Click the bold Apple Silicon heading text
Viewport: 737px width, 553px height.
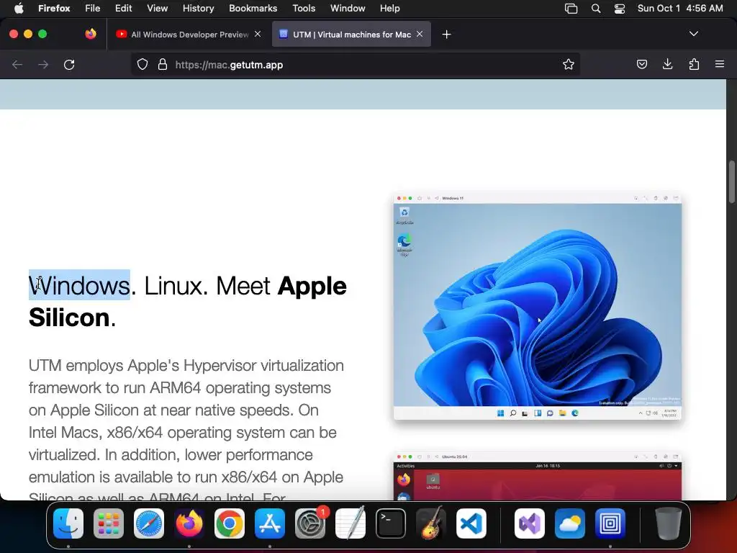pyautogui.click(x=188, y=302)
